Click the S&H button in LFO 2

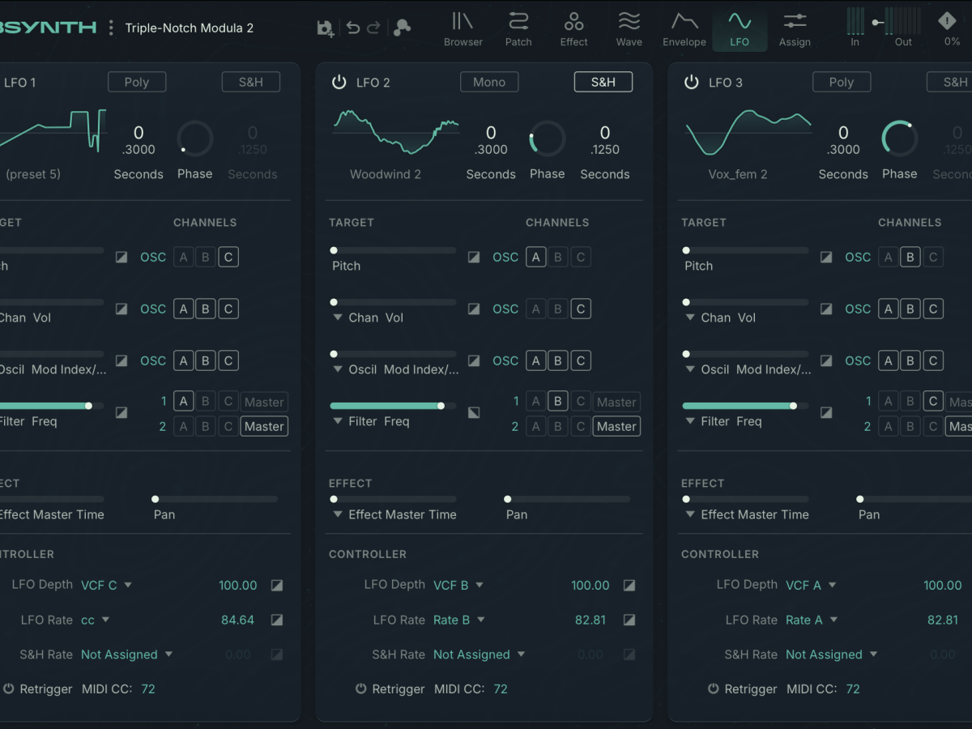[x=603, y=82]
